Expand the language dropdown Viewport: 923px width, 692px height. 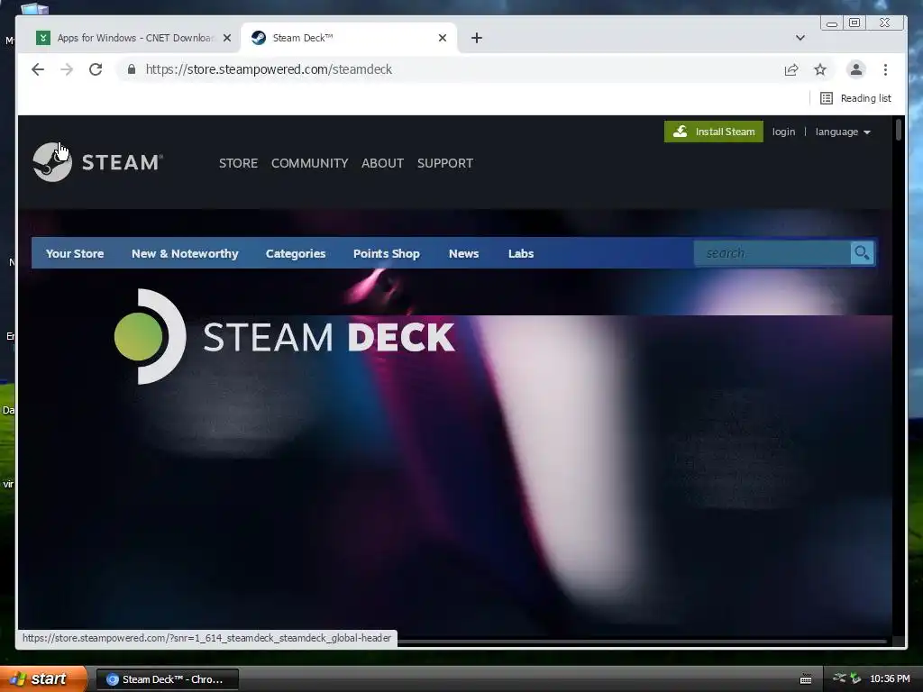click(x=843, y=132)
